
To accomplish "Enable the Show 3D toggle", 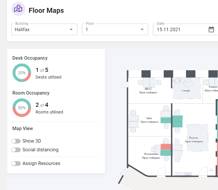I will point(16,141).
